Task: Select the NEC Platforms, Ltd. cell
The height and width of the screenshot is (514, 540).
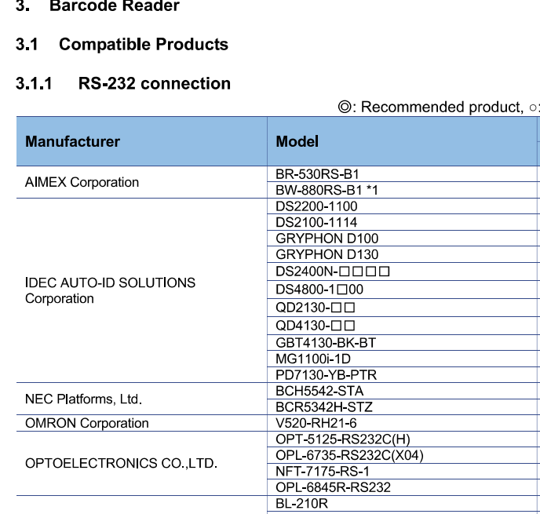Action: point(83,399)
